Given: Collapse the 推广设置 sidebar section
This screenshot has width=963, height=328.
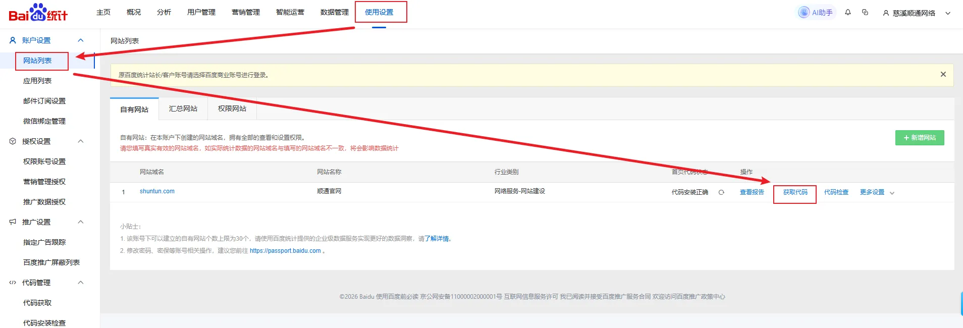Looking at the screenshot, I should pyautogui.click(x=80, y=222).
